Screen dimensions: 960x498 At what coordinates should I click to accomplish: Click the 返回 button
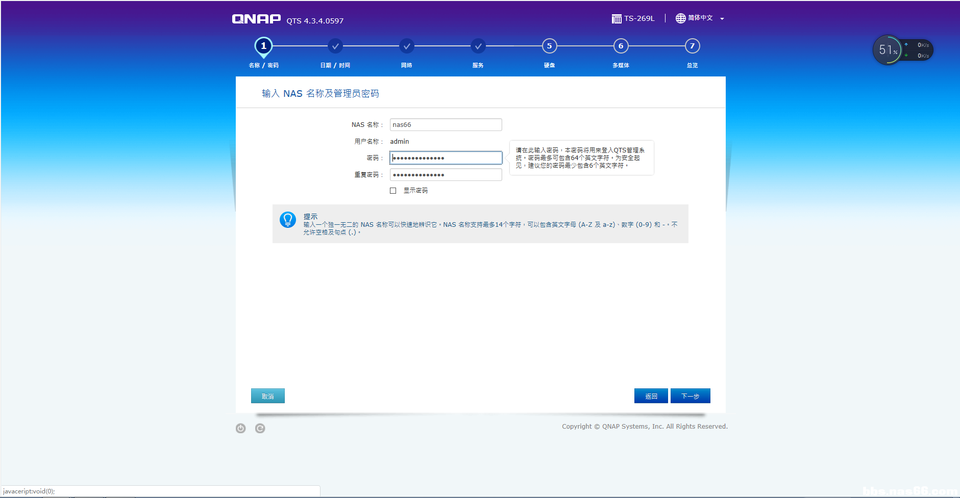pos(651,396)
